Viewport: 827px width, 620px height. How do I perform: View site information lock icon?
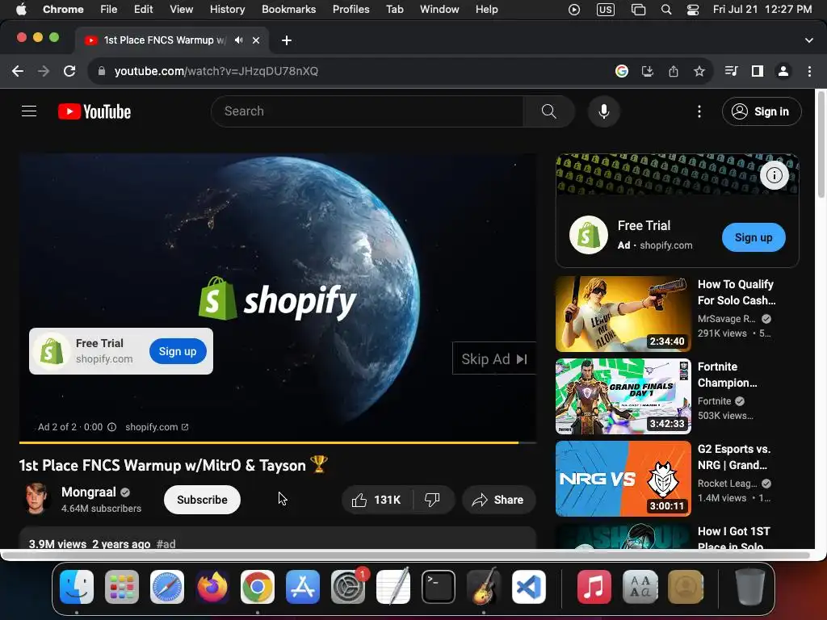coord(102,71)
